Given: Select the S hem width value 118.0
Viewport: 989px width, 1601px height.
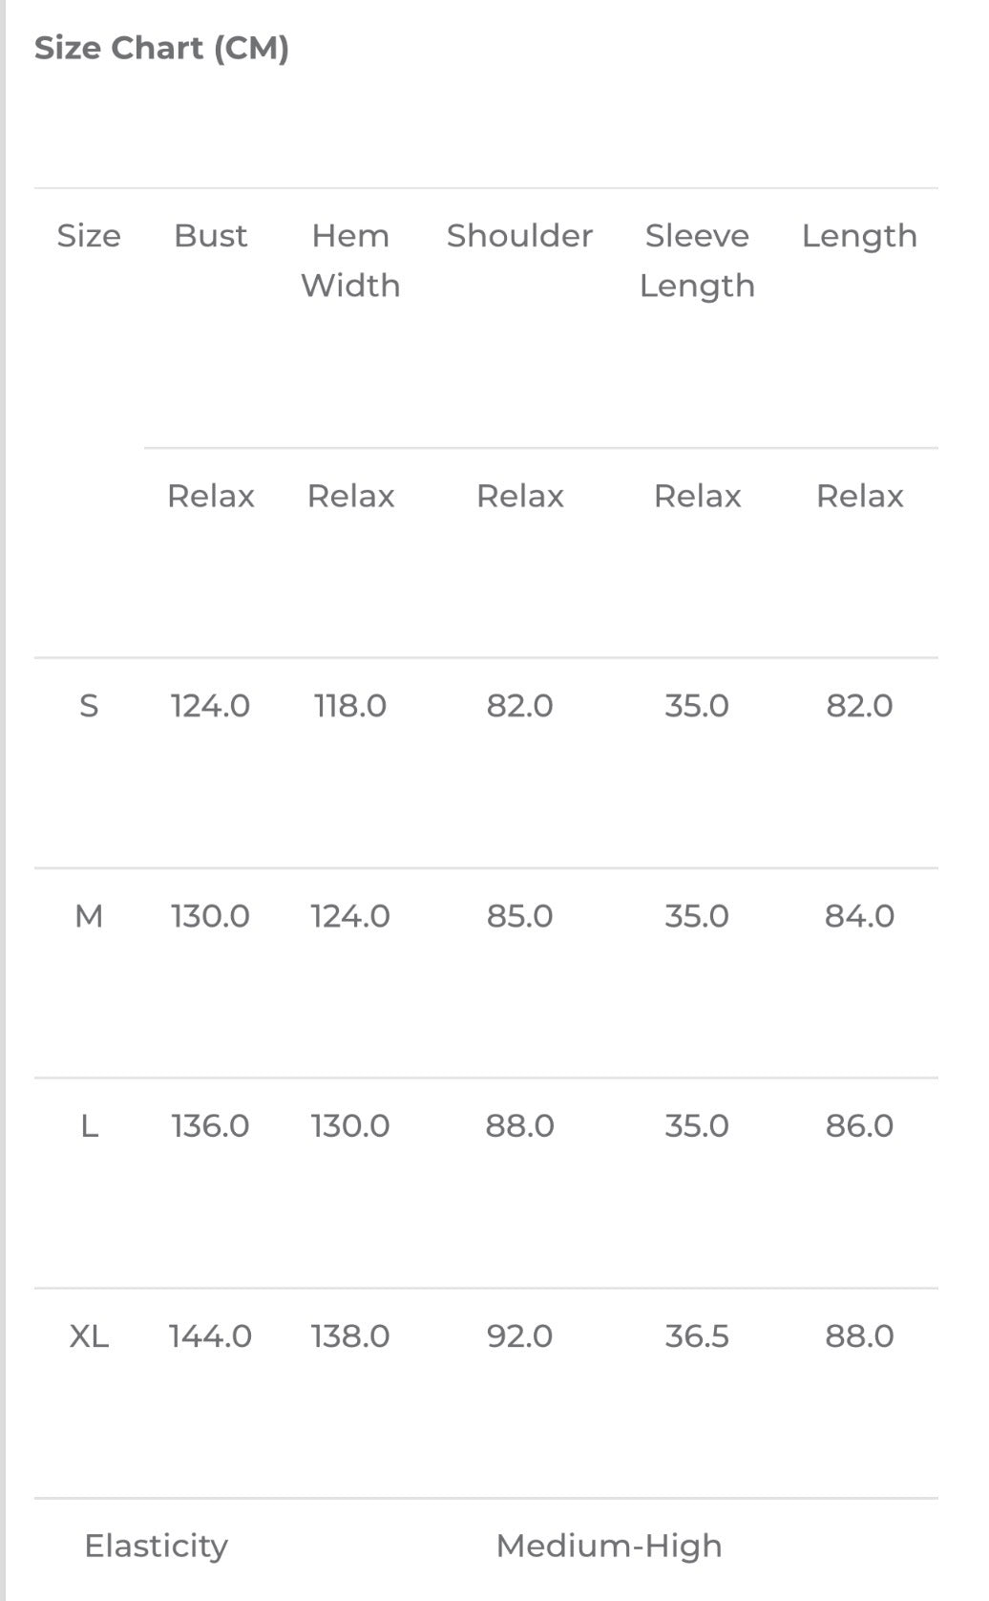Looking at the screenshot, I should click(350, 706).
